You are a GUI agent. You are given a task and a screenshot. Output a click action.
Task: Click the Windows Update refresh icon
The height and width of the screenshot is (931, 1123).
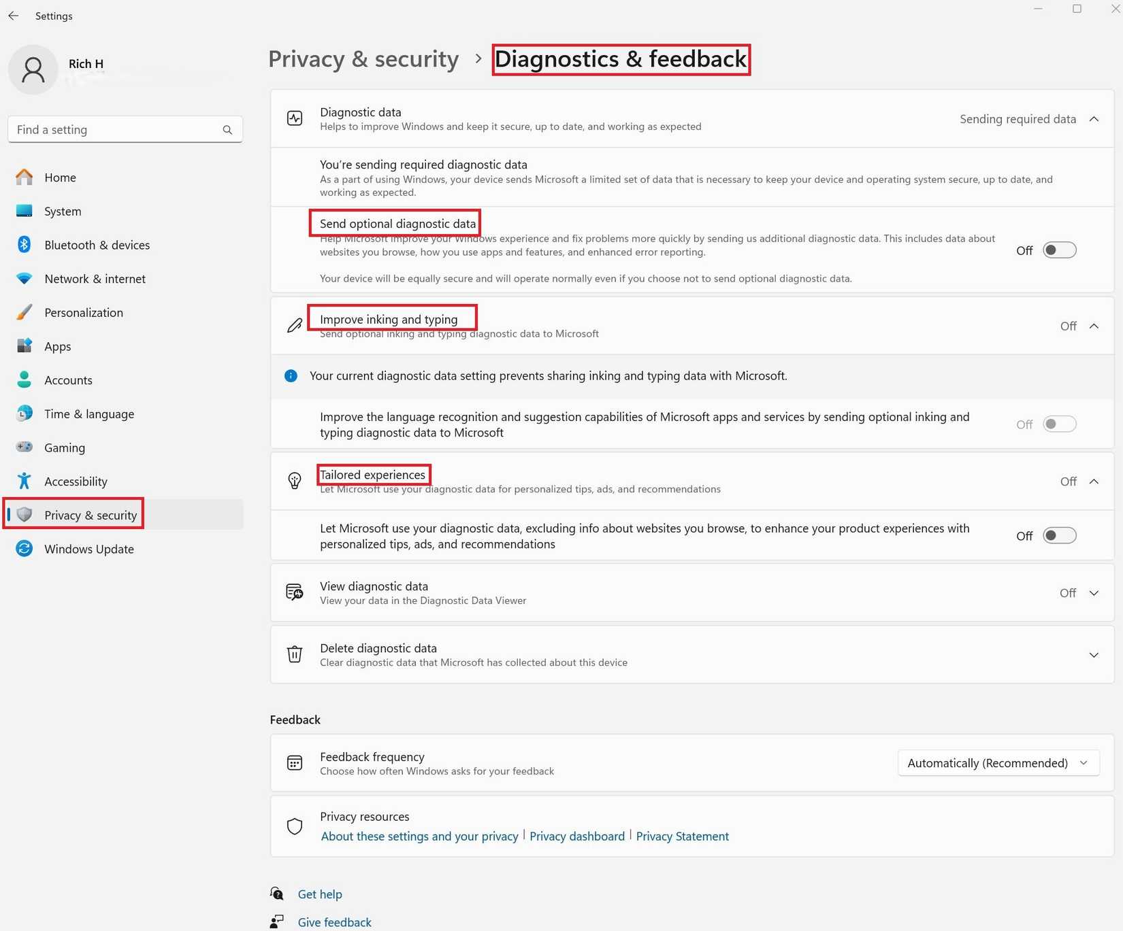coord(24,549)
